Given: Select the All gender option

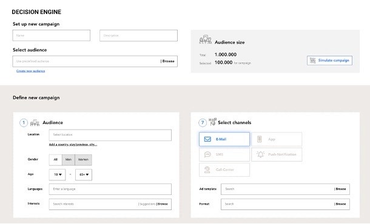Looking at the screenshot, I should point(55,160).
